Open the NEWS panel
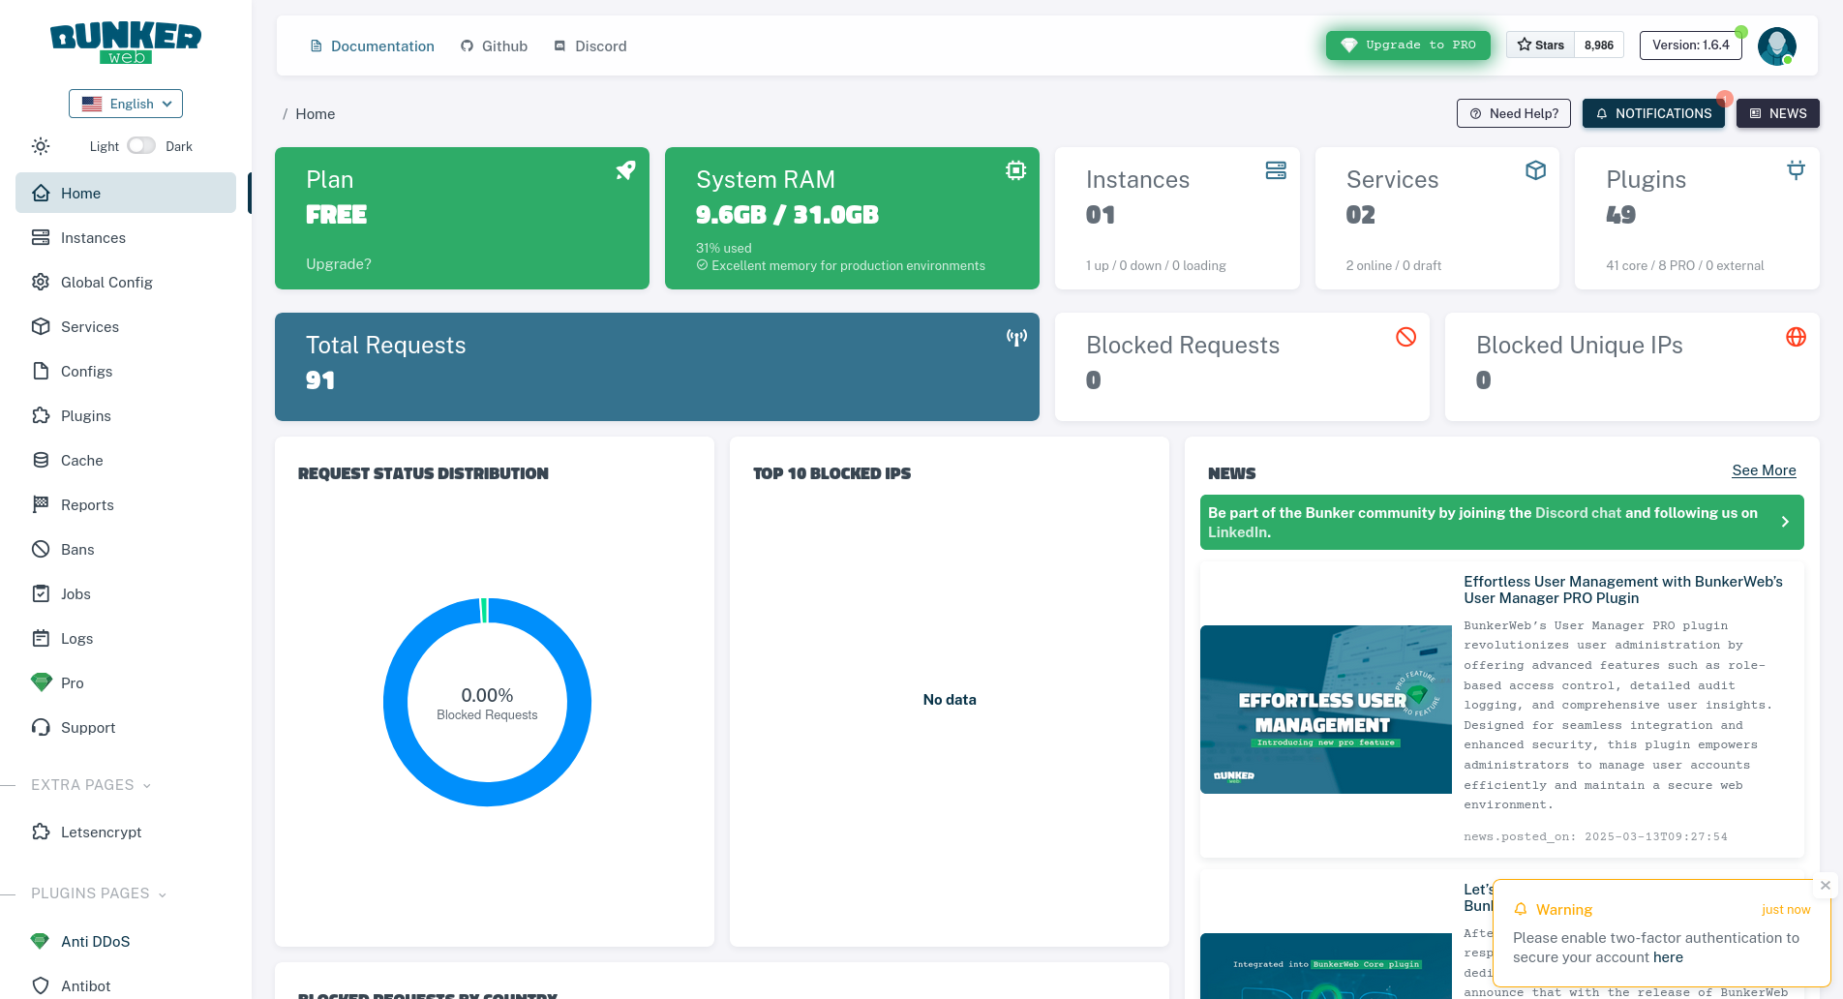Screen dimensions: 1843x999 (x=1777, y=113)
